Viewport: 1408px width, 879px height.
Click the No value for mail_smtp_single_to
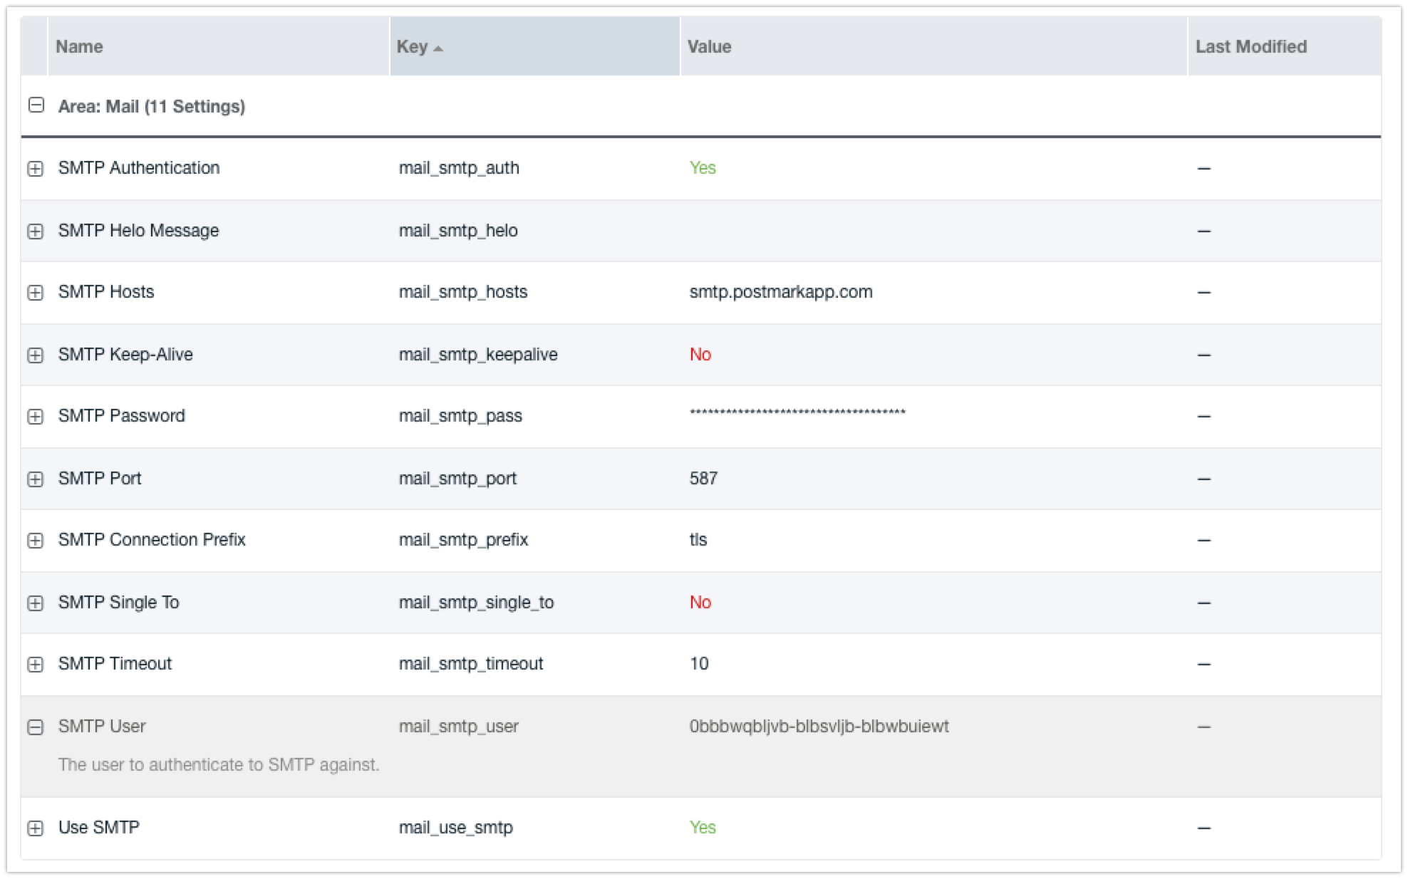click(700, 602)
